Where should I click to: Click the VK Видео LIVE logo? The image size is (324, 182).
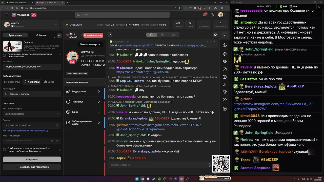tap(24, 15)
